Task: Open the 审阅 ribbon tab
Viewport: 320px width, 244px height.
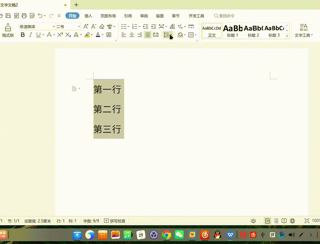Action: pos(144,16)
